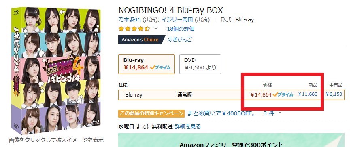The image size is (351, 147).
Task: Click the ¥14,864 price in spec row
Action: 261,95
